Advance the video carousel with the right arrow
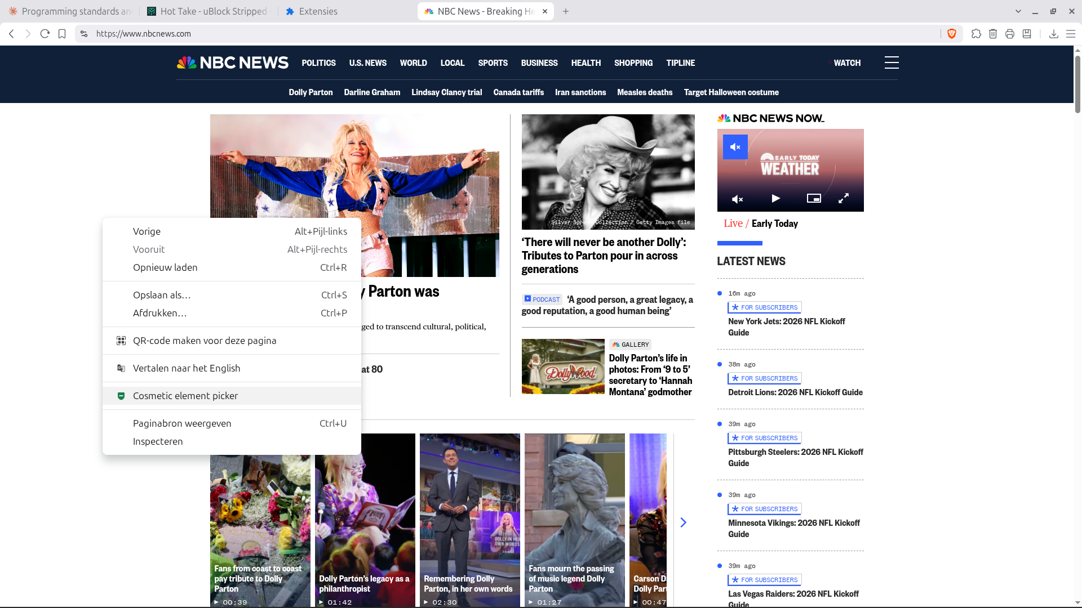The height and width of the screenshot is (608, 1082). 683,522
